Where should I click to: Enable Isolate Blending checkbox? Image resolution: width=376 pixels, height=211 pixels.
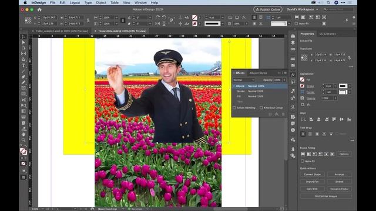[x=234, y=108]
